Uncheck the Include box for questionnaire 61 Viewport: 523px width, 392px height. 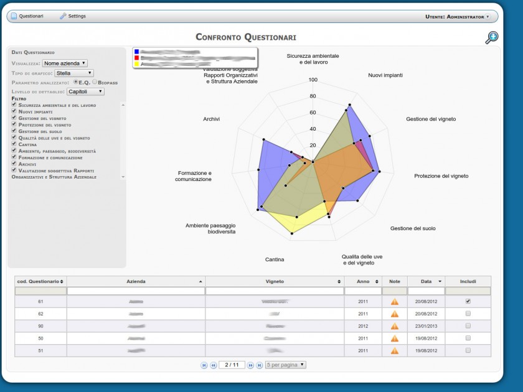tap(468, 301)
